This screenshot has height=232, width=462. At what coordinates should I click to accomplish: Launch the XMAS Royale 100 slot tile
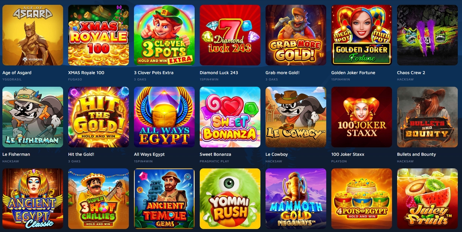pyautogui.click(x=99, y=35)
